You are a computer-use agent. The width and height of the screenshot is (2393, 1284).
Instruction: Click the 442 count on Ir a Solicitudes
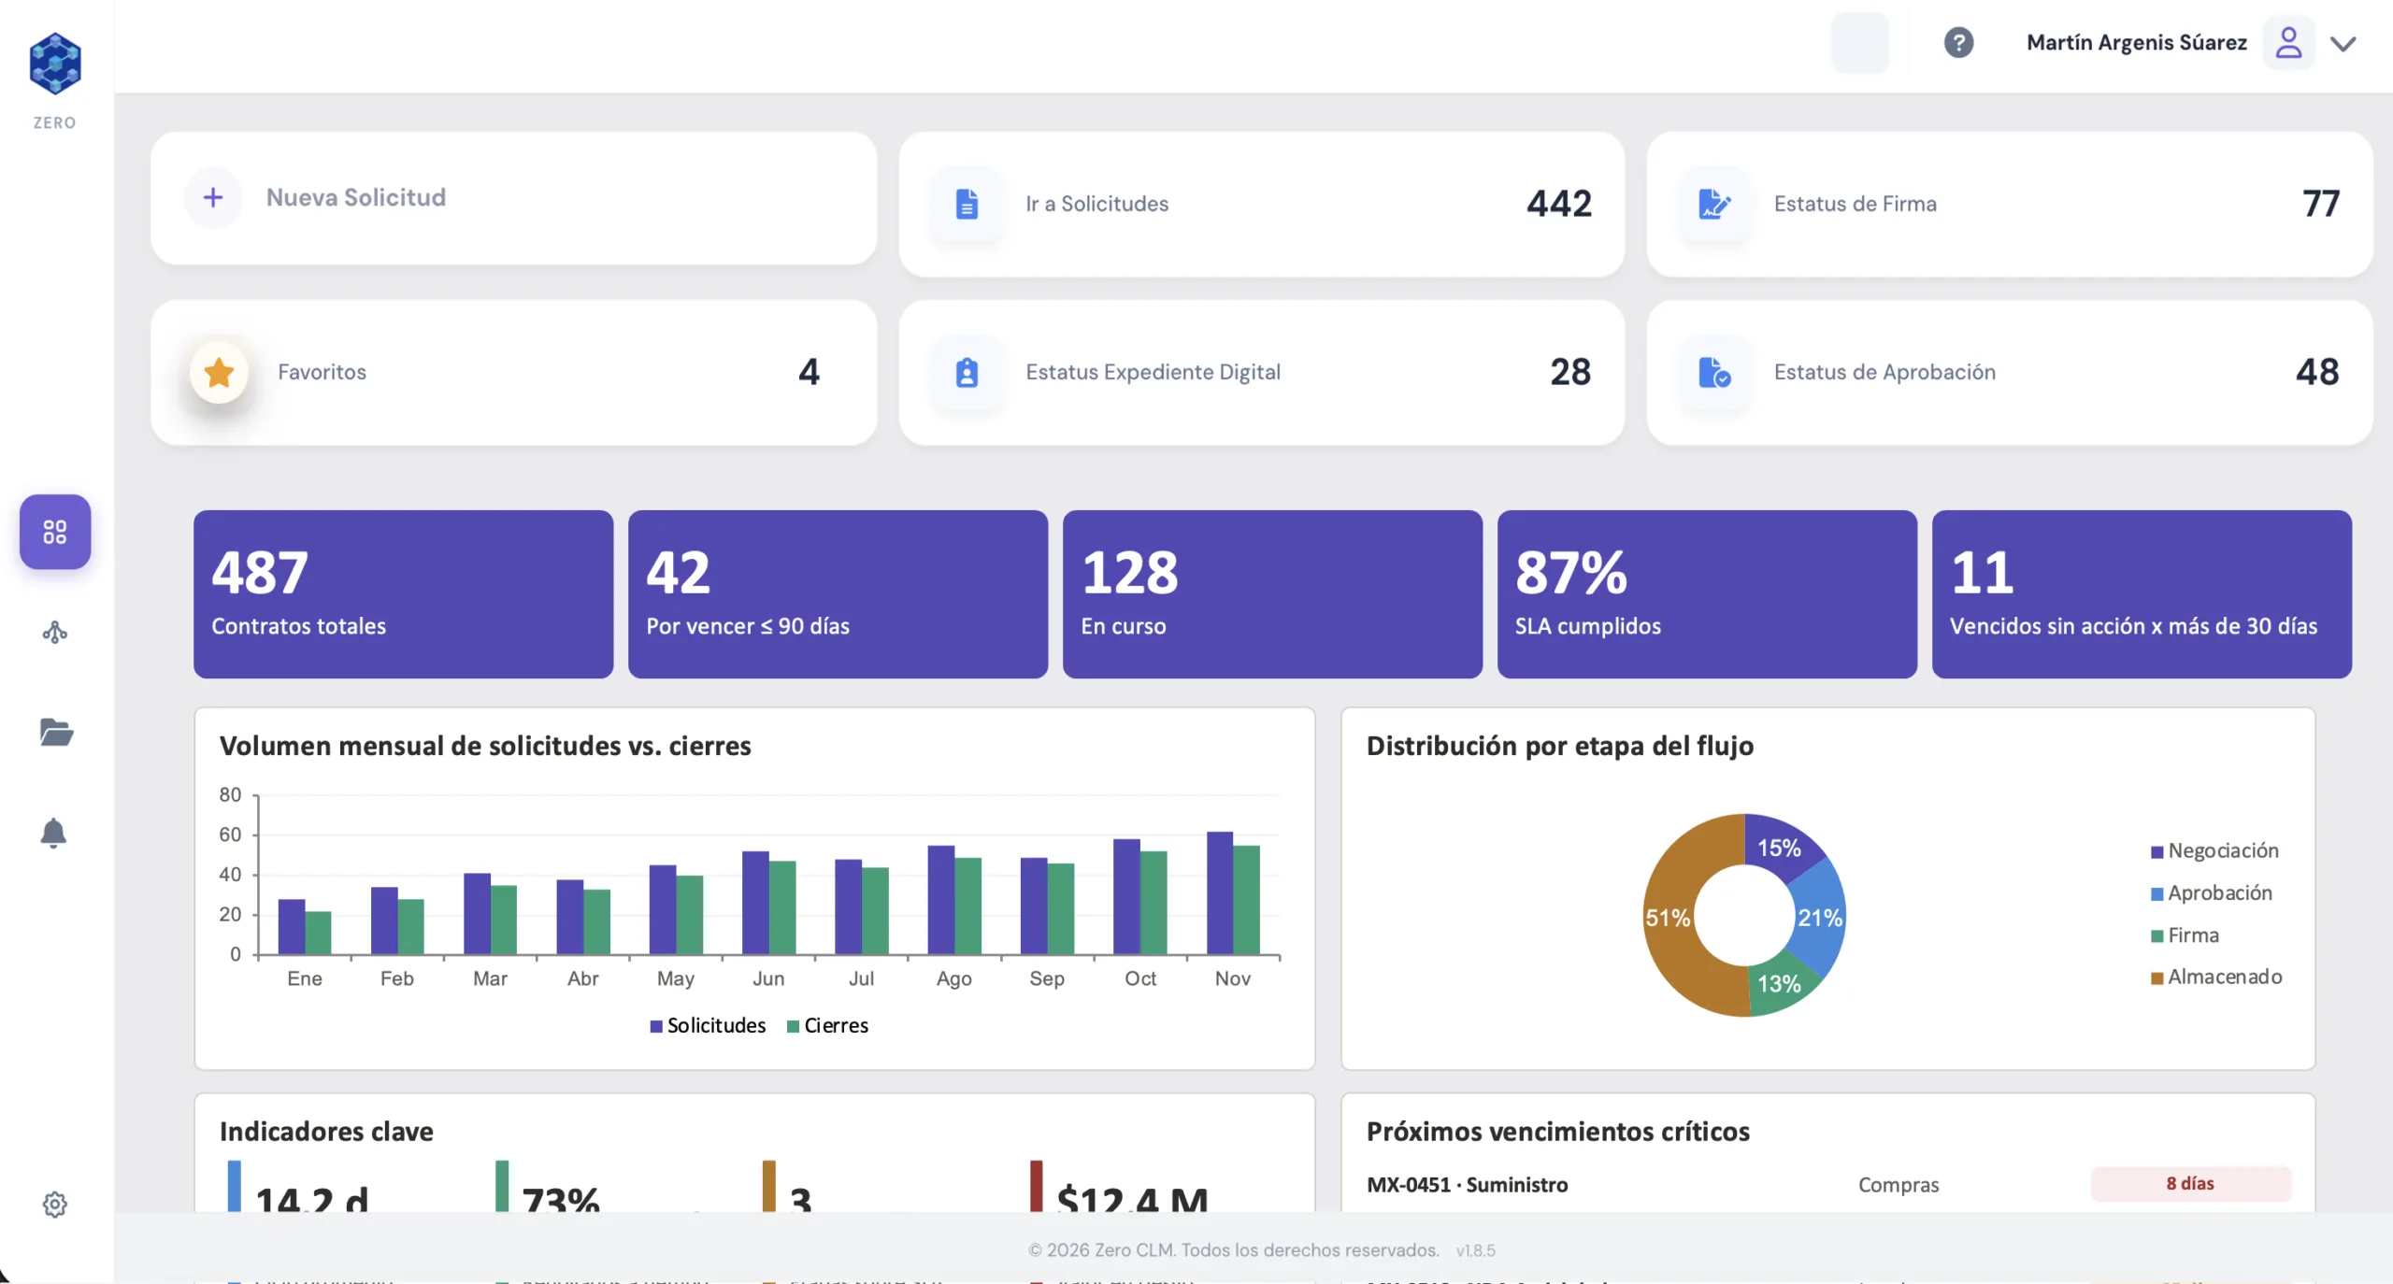pyautogui.click(x=1558, y=204)
